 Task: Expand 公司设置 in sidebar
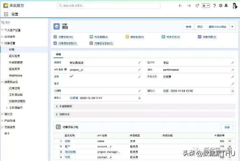tap(2, 37)
